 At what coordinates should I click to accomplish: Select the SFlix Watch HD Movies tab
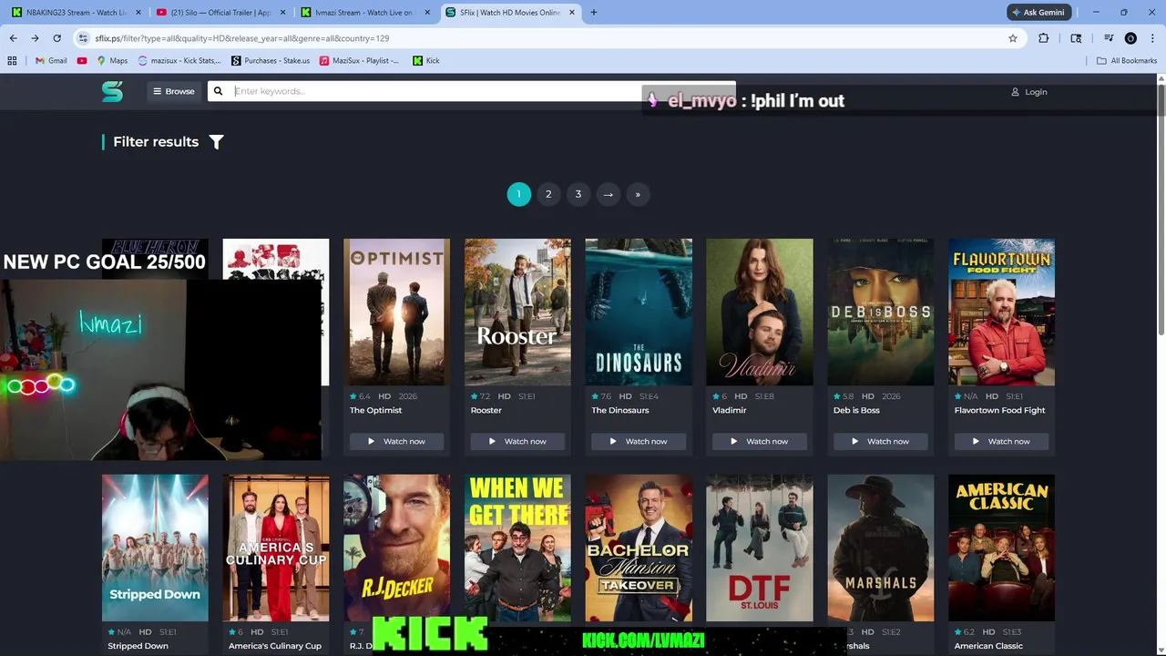(512, 13)
